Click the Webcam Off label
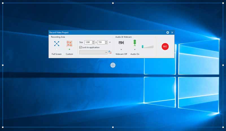The image size is (226, 131). coord(121,54)
